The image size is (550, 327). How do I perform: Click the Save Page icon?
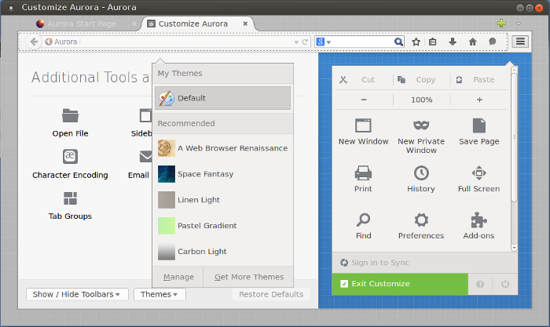point(478,125)
